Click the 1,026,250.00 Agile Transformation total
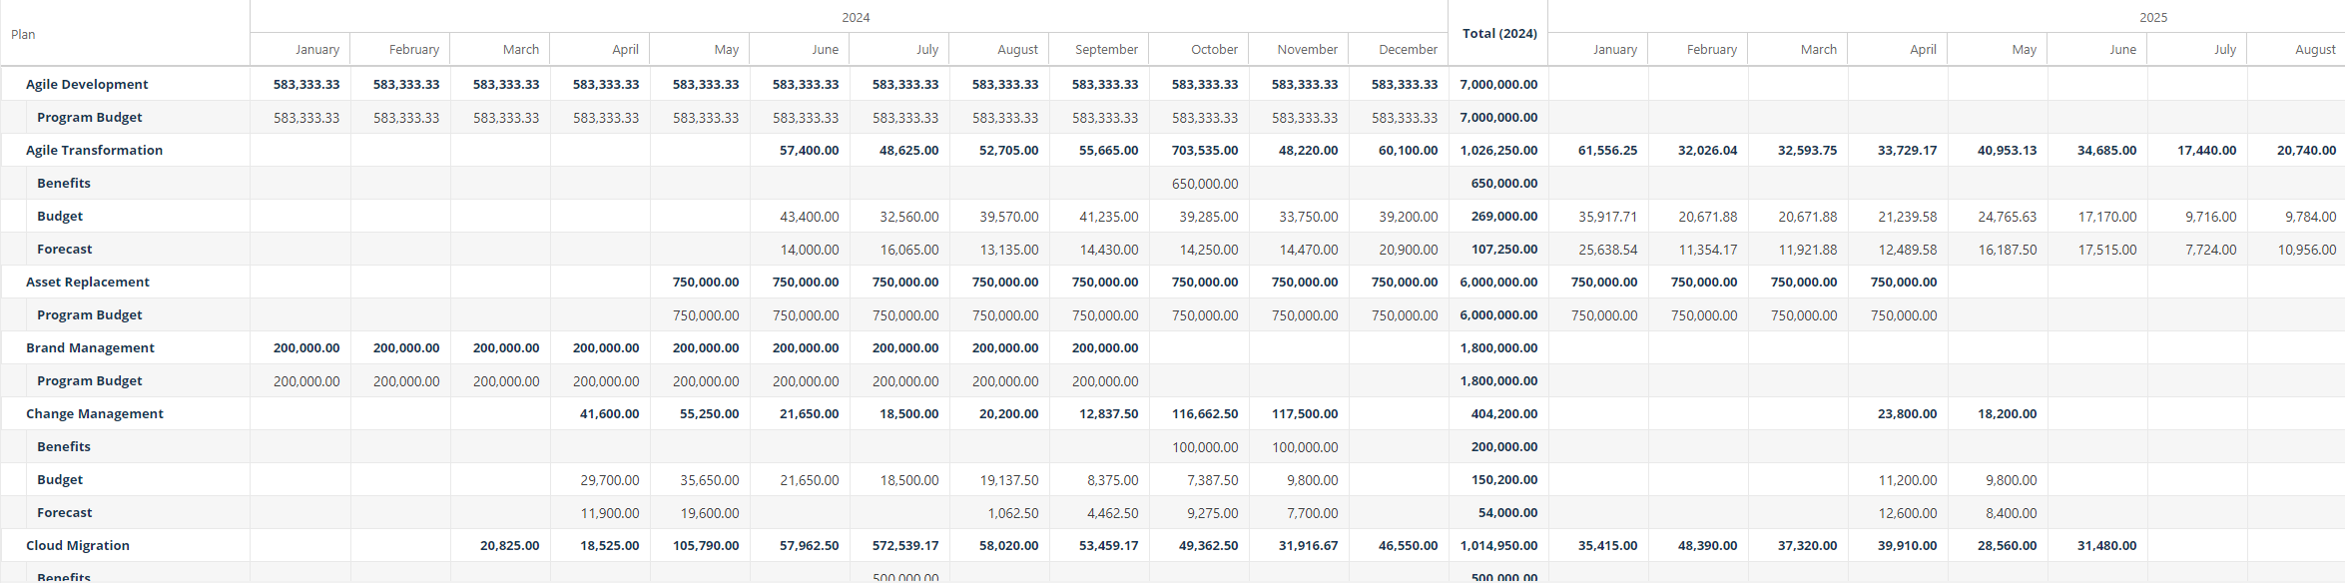The image size is (2345, 583). pyautogui.click(x=1498, y=150)
